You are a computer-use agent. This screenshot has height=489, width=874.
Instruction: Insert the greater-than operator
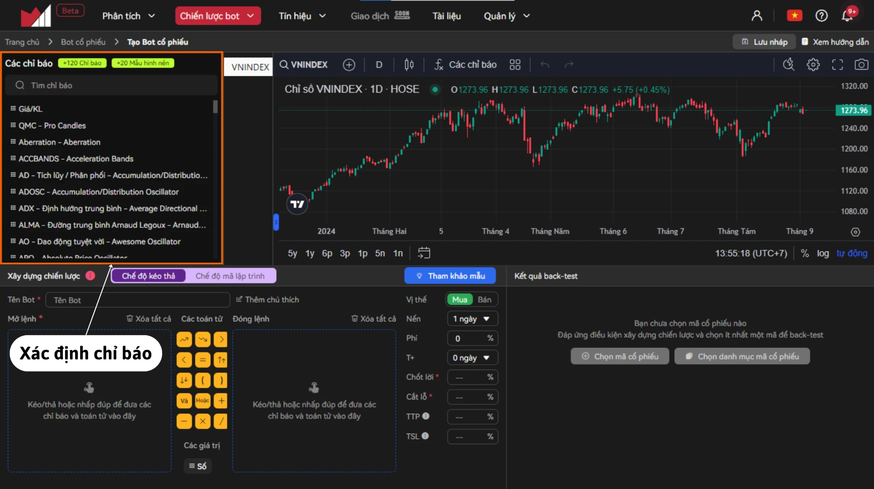click(x=221, y=340)
